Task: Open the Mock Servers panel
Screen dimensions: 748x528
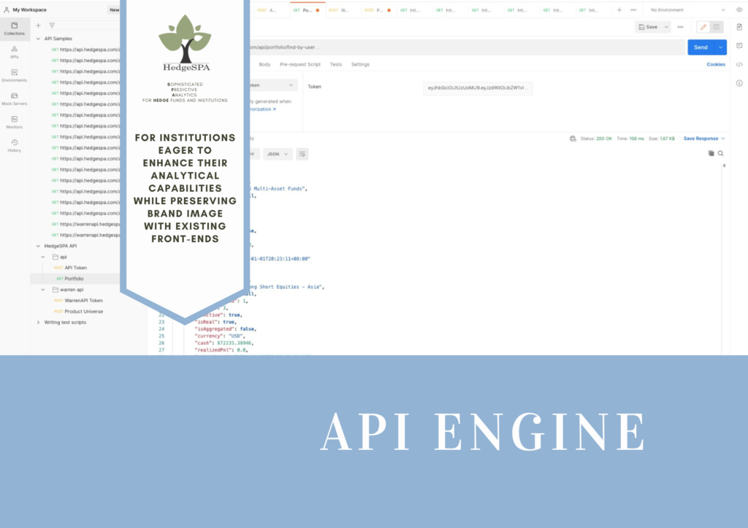Action: 14,99
